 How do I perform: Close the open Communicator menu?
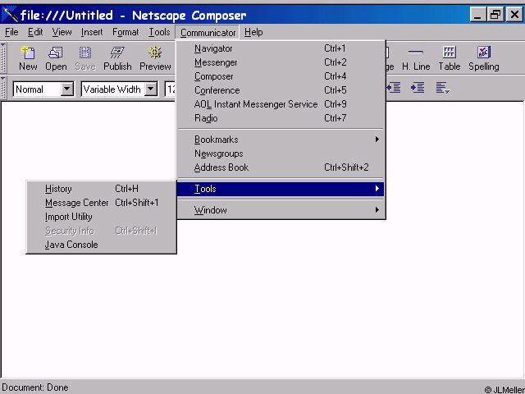point(208,33)
